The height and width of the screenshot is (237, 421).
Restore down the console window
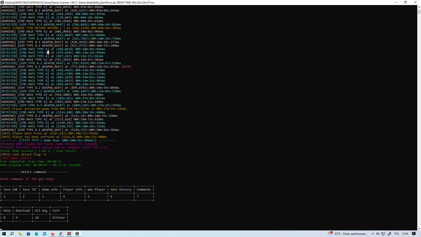(405, 3)
